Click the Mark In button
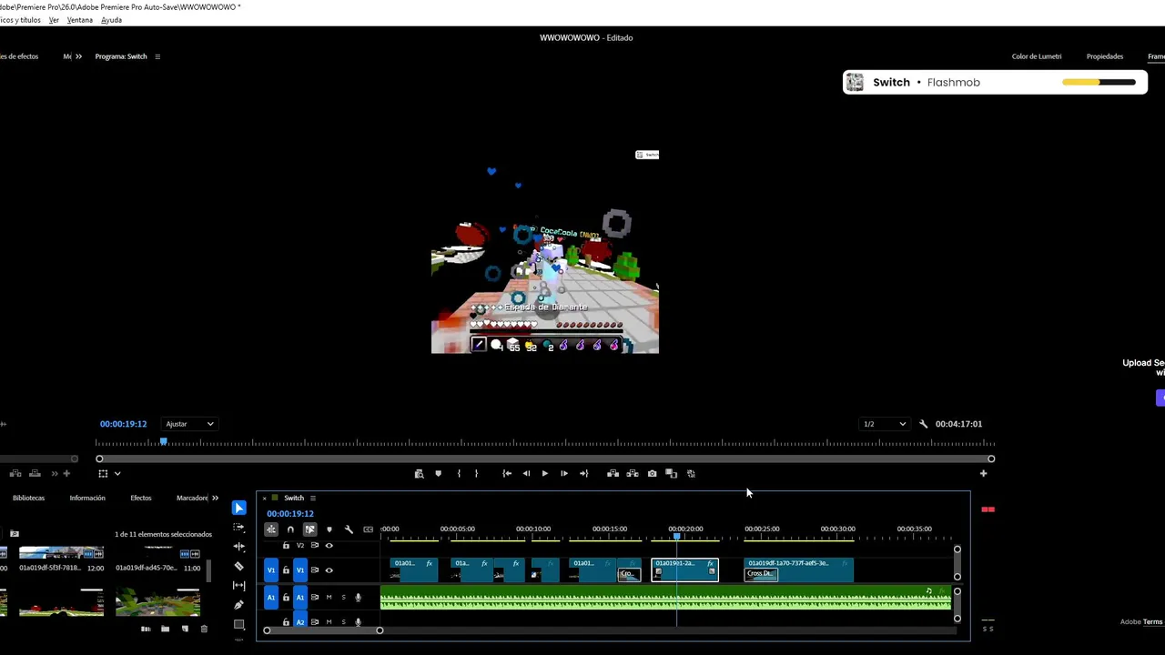1165x655 pixels. click(459, 474)
